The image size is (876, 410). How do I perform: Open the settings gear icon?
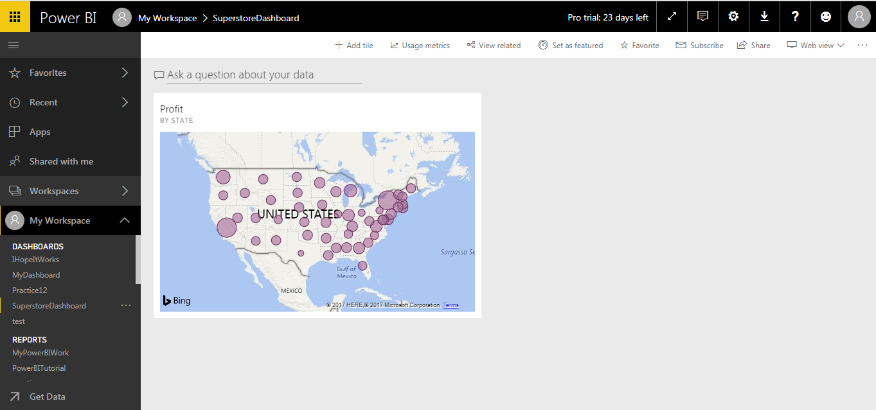click(733, 17)
